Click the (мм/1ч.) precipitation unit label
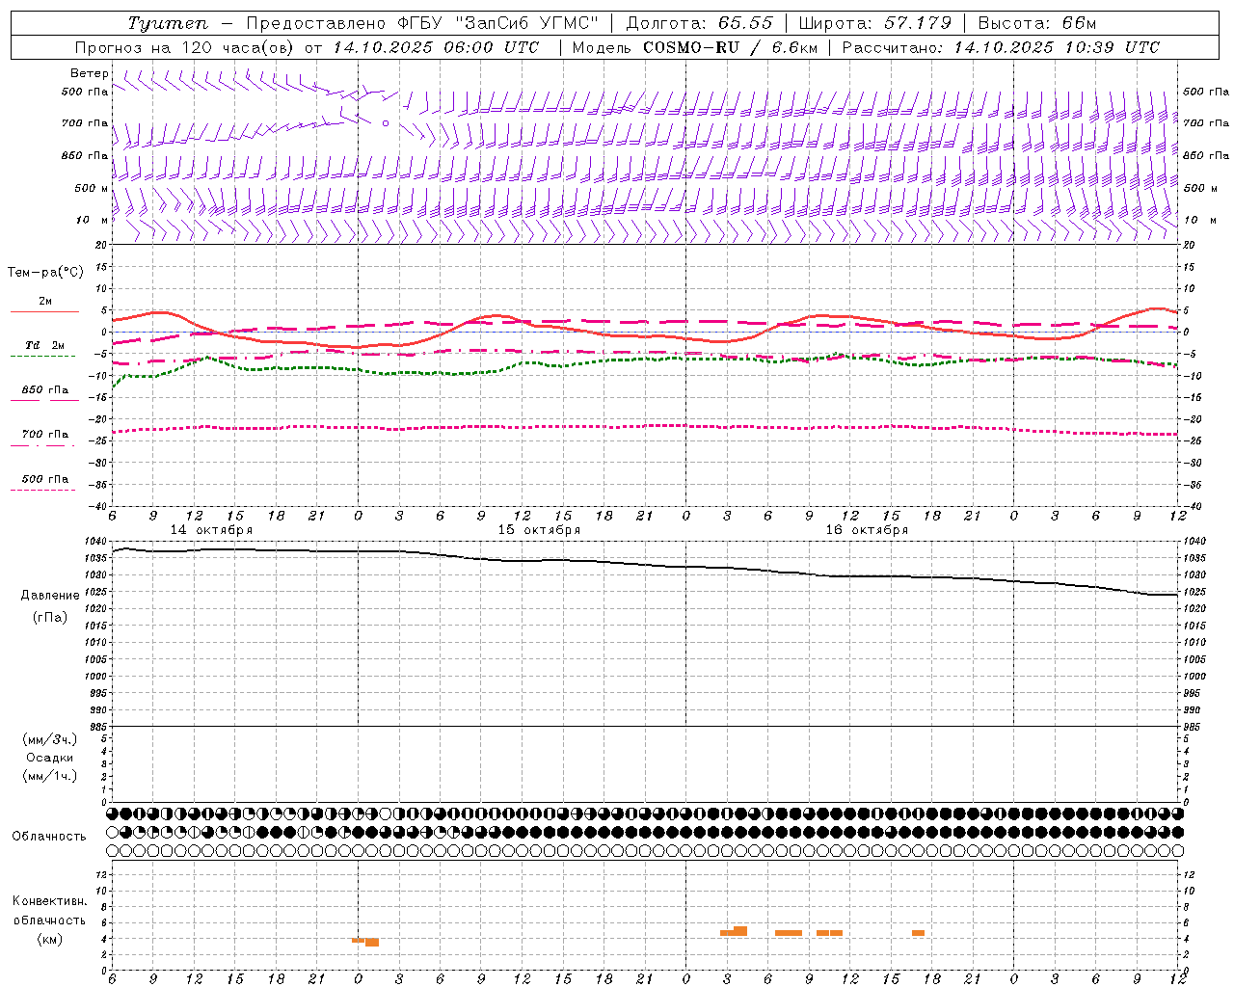The image size is (1234, 987). (50, 776)
